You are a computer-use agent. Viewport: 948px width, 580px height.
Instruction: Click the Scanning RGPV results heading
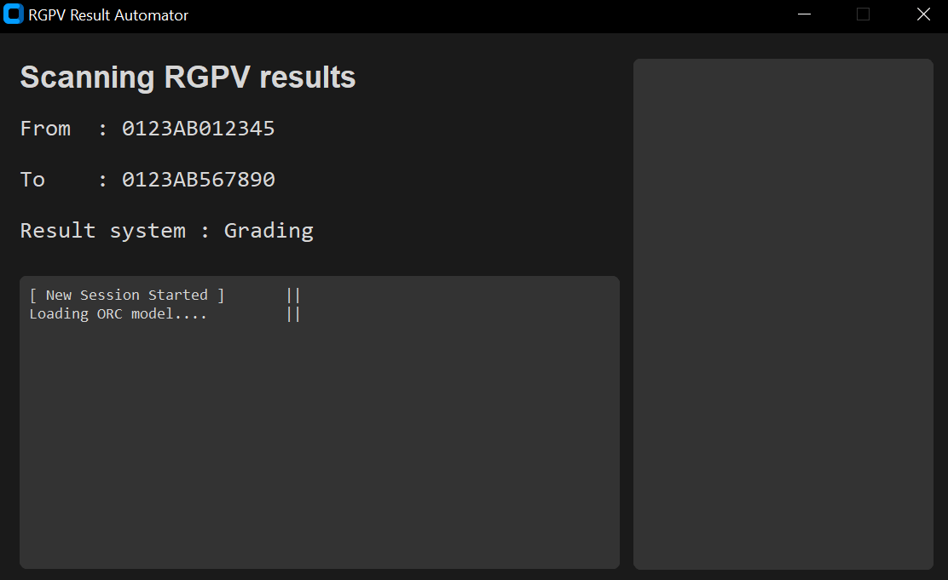coord(188,78)
